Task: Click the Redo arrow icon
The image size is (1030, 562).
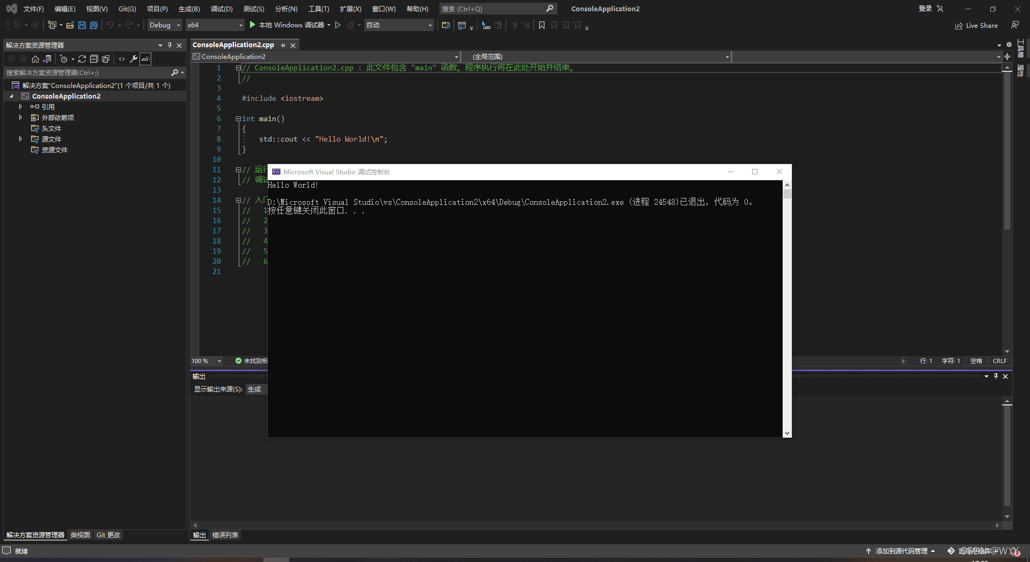Action: (129, 25)
